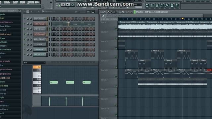Expand the Channel presets browser folder

6,22
